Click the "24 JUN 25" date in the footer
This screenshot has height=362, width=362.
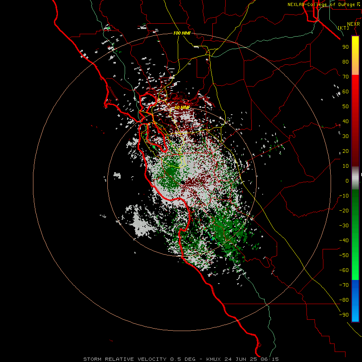tap(242, 359)
